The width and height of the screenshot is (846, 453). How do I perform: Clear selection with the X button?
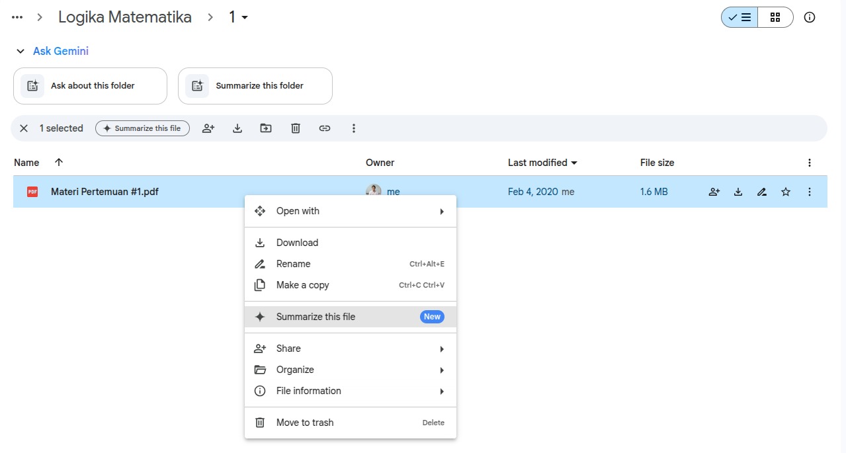pos(24,128)
